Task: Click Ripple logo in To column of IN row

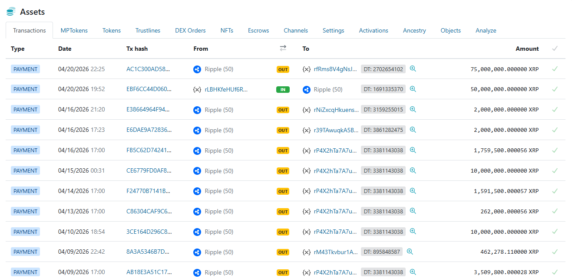Action: click(307, 90)
